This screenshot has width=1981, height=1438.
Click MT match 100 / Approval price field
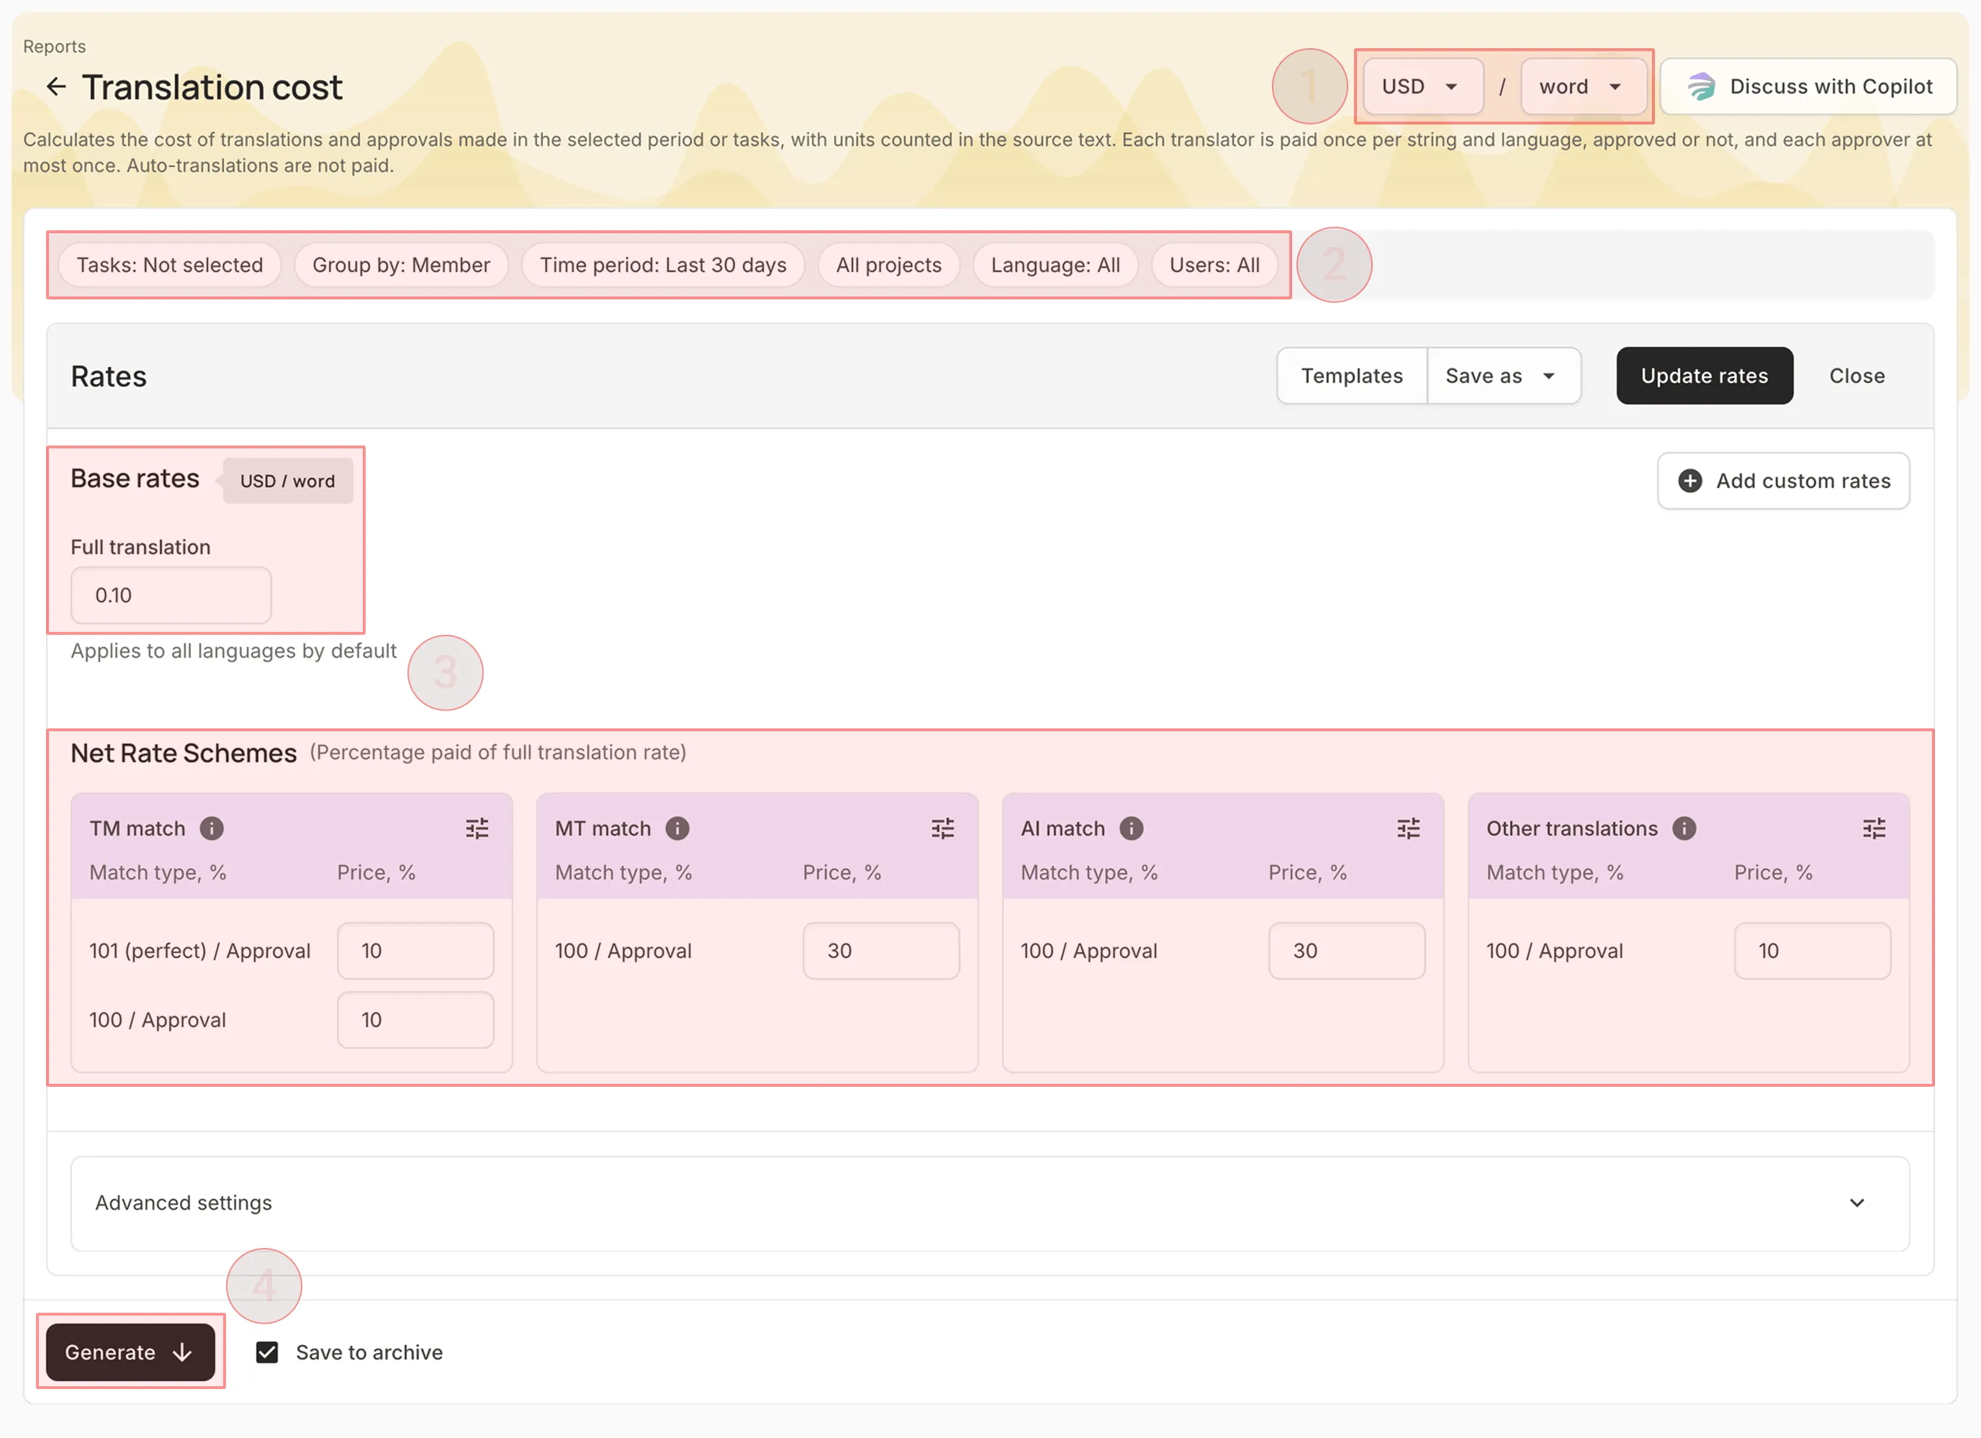tap(880, 950)
